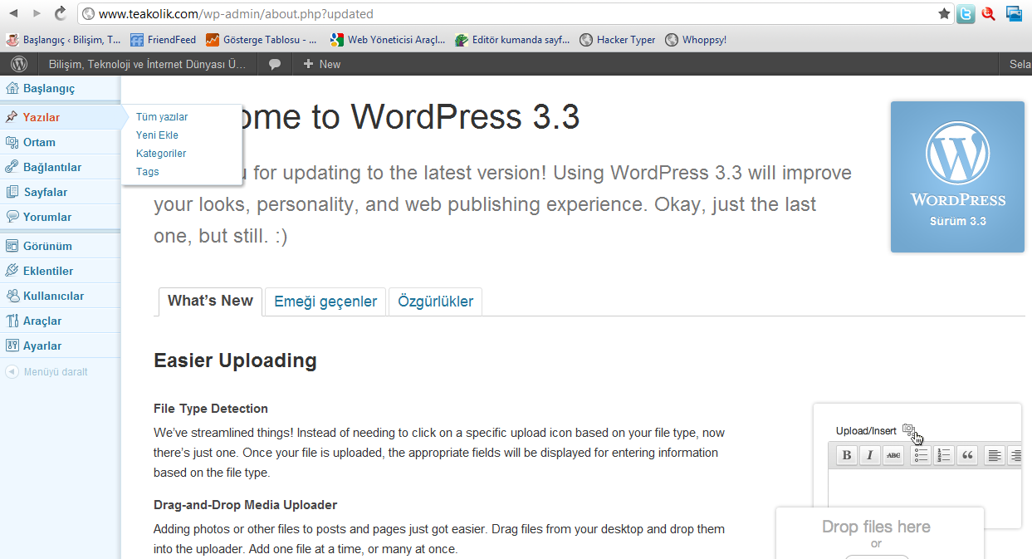The height and width of the screenshot is (559, 1032).
Task: Switch to the Emeği geçenler tab
Action: (325, 302)
